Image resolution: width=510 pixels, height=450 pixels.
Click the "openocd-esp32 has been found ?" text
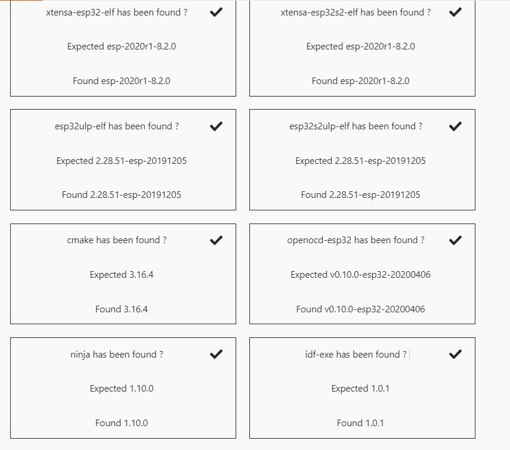pos(356,240)
